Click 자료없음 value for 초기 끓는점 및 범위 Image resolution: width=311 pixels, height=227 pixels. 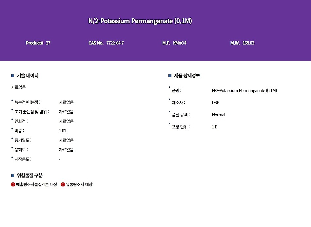66,112
